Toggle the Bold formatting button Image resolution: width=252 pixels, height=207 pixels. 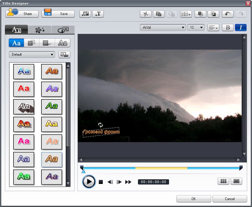[x=228, y=27]
